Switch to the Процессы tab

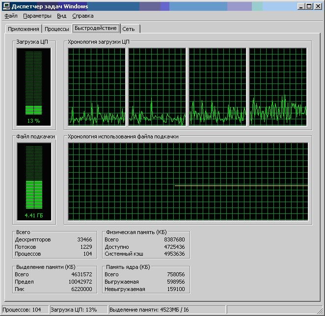click(x=56, y=29)
